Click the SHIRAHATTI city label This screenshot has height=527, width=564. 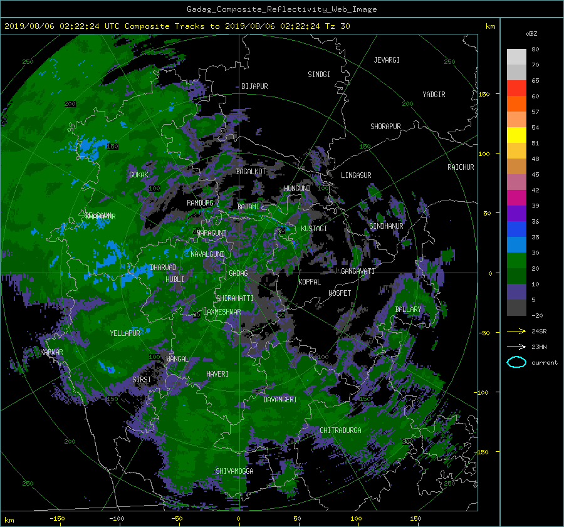235,298
